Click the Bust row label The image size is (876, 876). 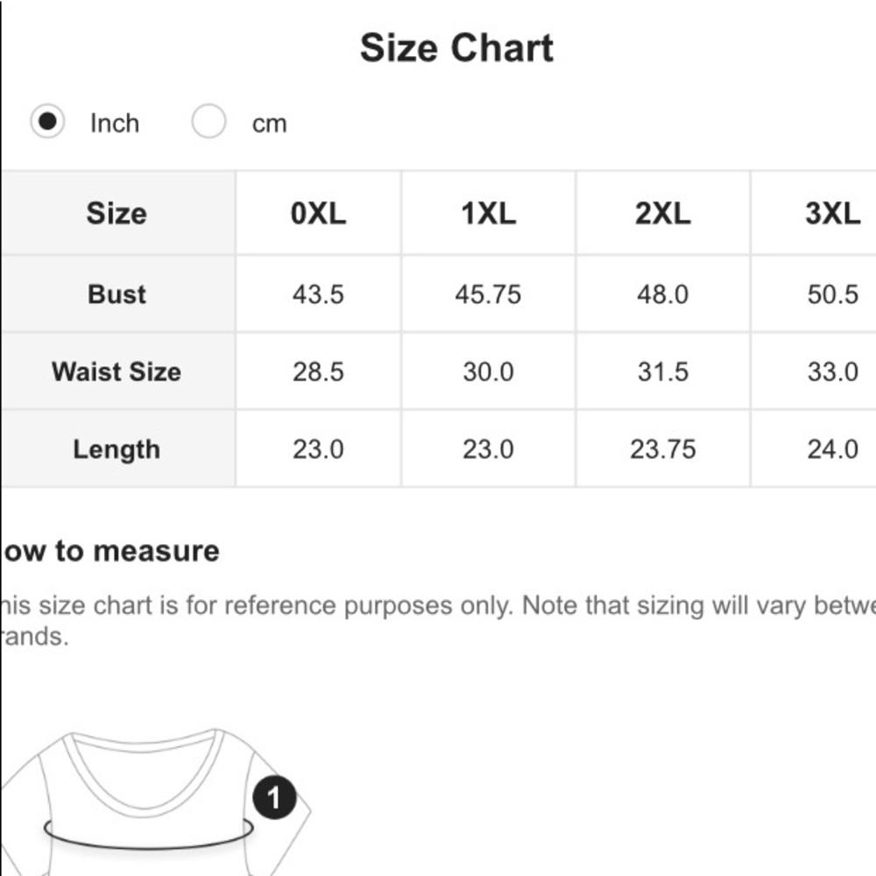tap(117, 293)
